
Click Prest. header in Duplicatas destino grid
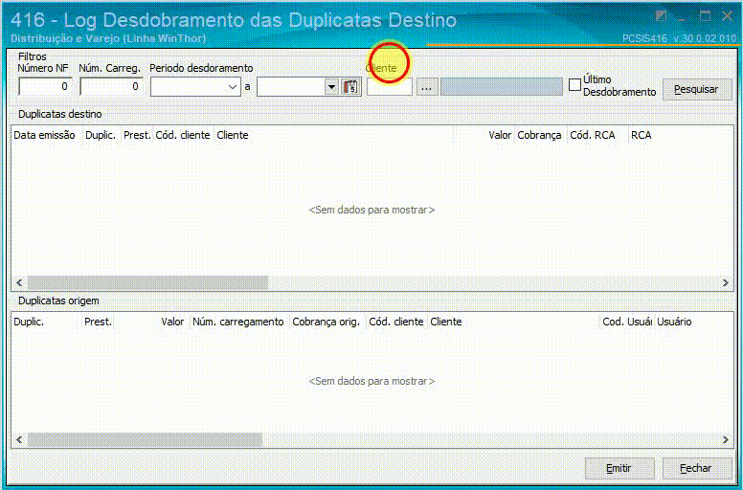click(138, 135)
